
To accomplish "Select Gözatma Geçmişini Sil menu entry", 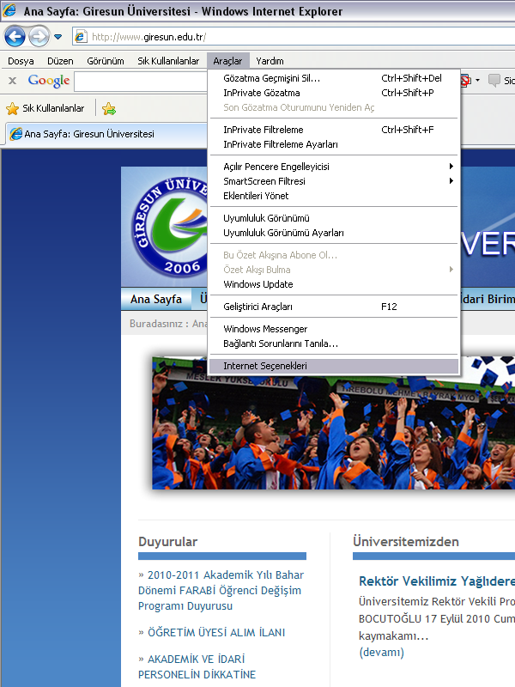I will [271, 78].
